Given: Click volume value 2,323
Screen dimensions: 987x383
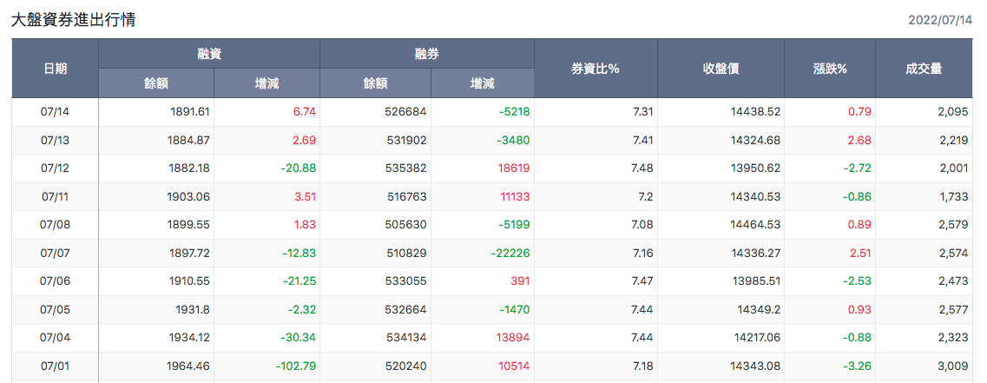Looking at the screenshot, I should tap(954, 338).
